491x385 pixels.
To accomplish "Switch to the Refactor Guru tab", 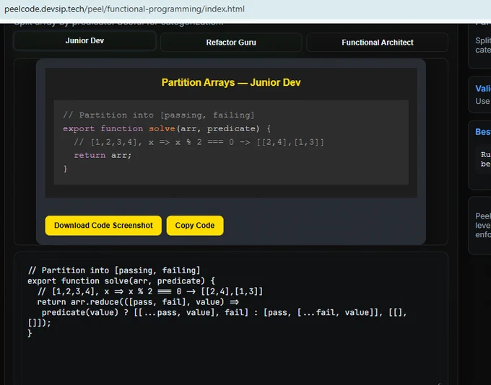I will [x=231, y=43].
